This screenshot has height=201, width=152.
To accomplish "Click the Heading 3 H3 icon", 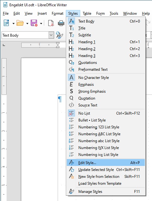I will [x=71, y=56].
